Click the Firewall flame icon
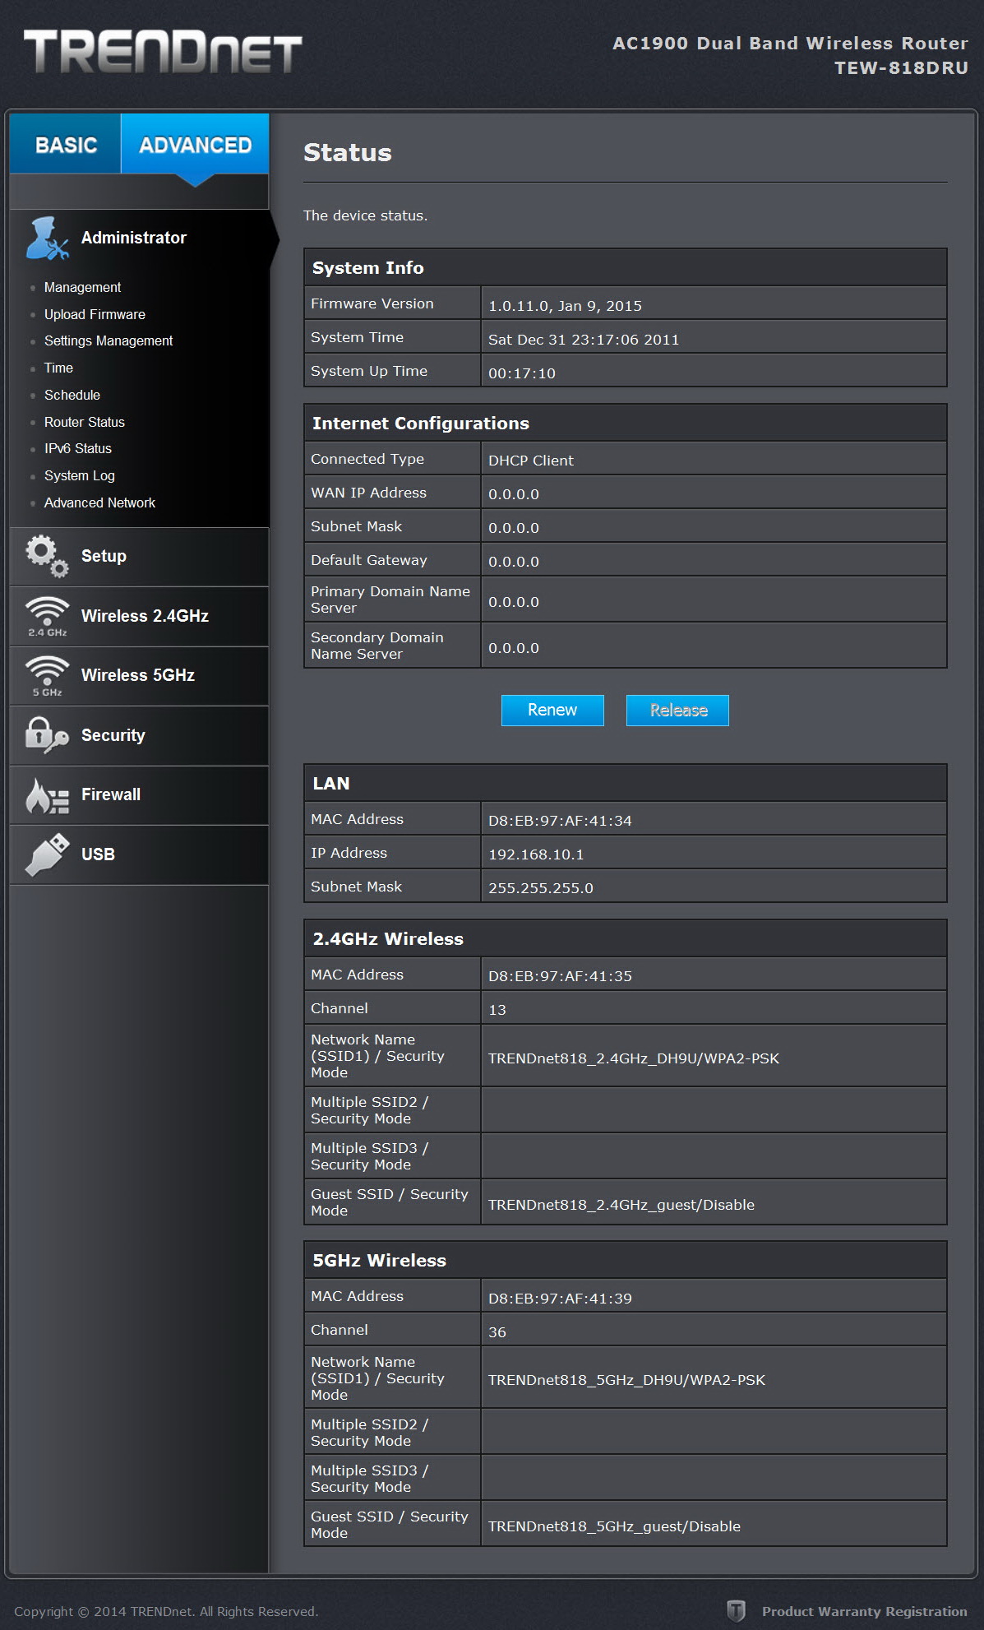The height and width of the screenshot is (1630, 984). 47,795
